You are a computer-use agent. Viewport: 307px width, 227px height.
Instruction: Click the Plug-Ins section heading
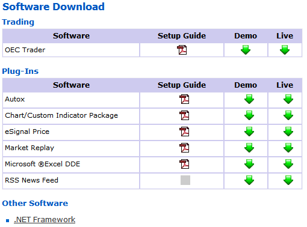(20, 71)
